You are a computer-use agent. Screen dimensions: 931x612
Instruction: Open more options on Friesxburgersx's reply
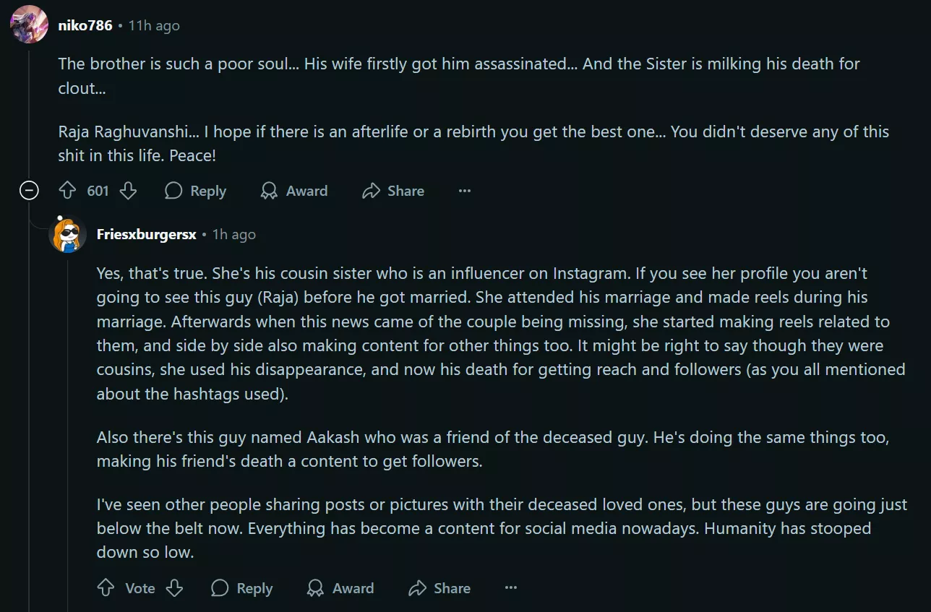[511, 588]
